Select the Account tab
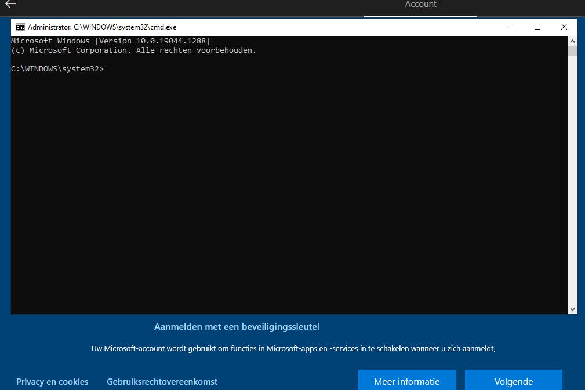This screenshot has height=390, width=585. tap(420, 6)
